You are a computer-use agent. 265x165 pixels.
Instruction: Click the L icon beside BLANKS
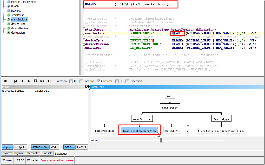[8, 11]
